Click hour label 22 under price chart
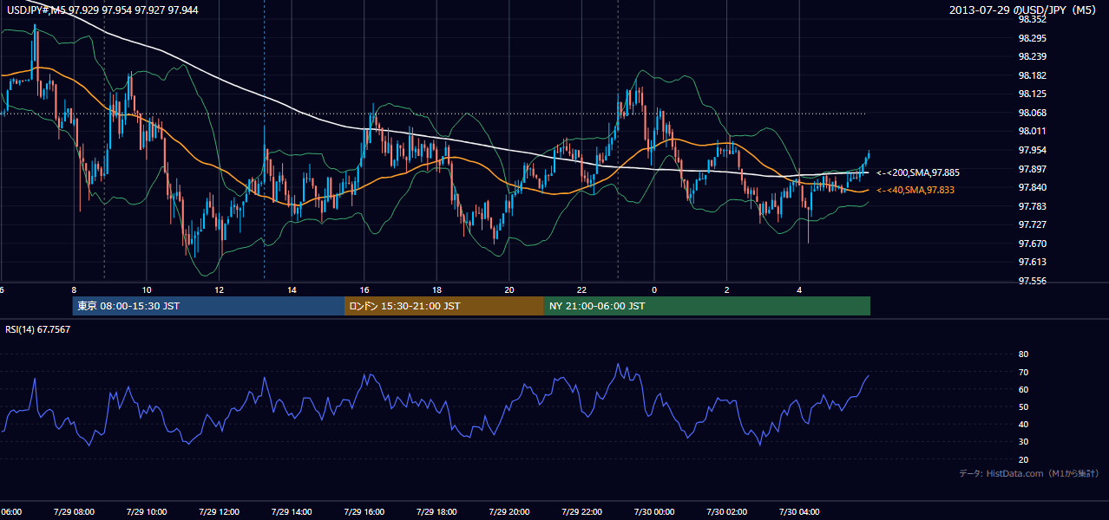This screenshot has width=1109, height=520. pyautogui.click(x=581, y=289)
